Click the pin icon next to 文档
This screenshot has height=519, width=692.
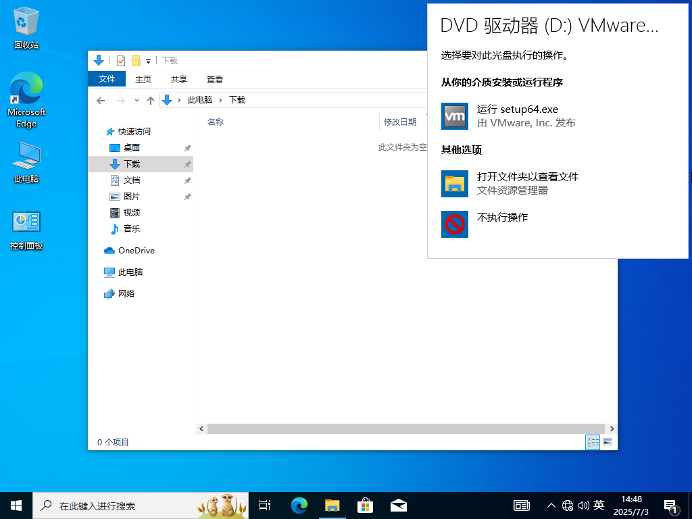[x=188, y=180]
